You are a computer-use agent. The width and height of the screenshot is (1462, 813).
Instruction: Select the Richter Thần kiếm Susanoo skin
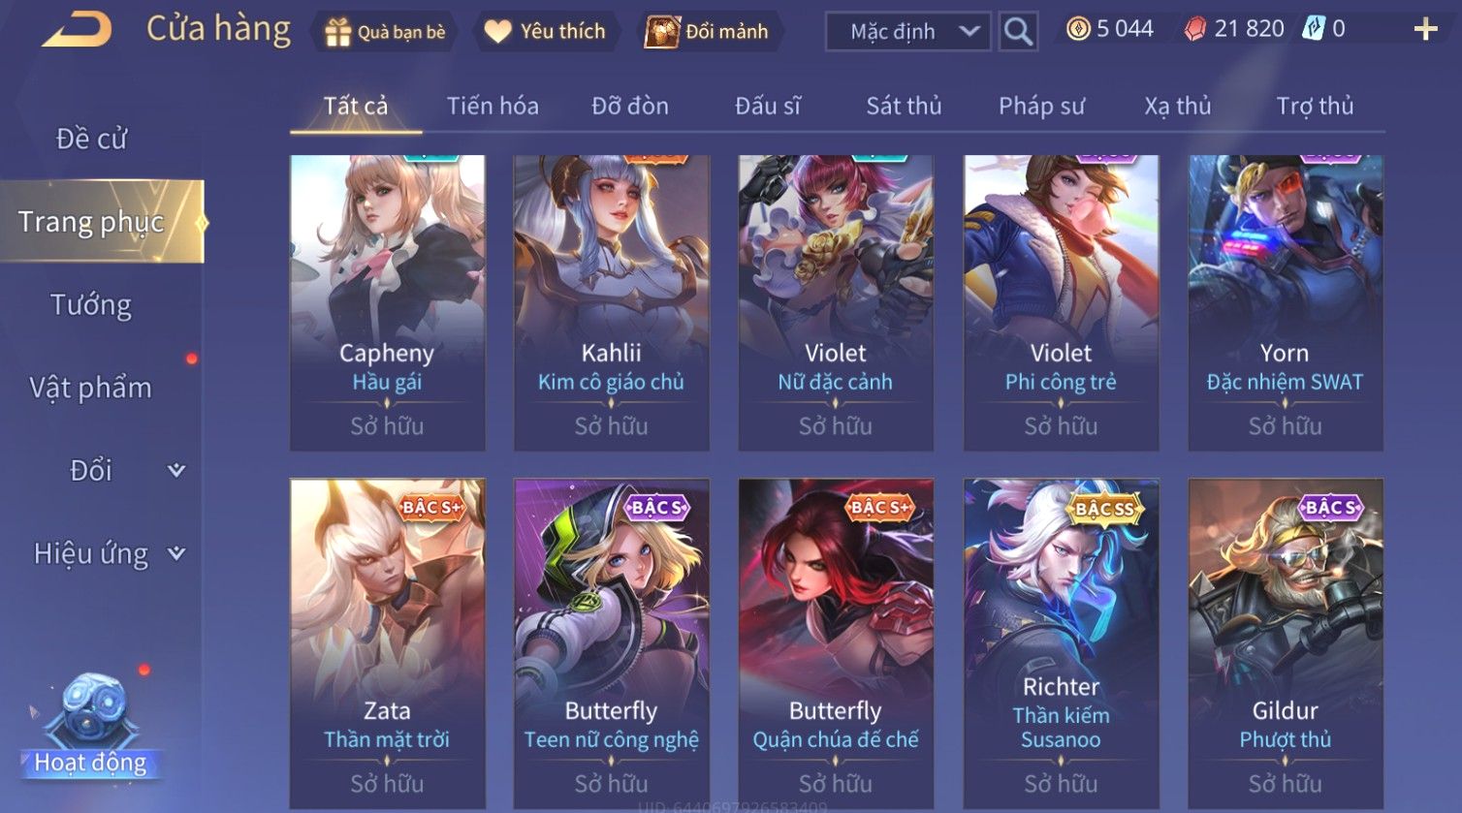tap(1061, 643)
